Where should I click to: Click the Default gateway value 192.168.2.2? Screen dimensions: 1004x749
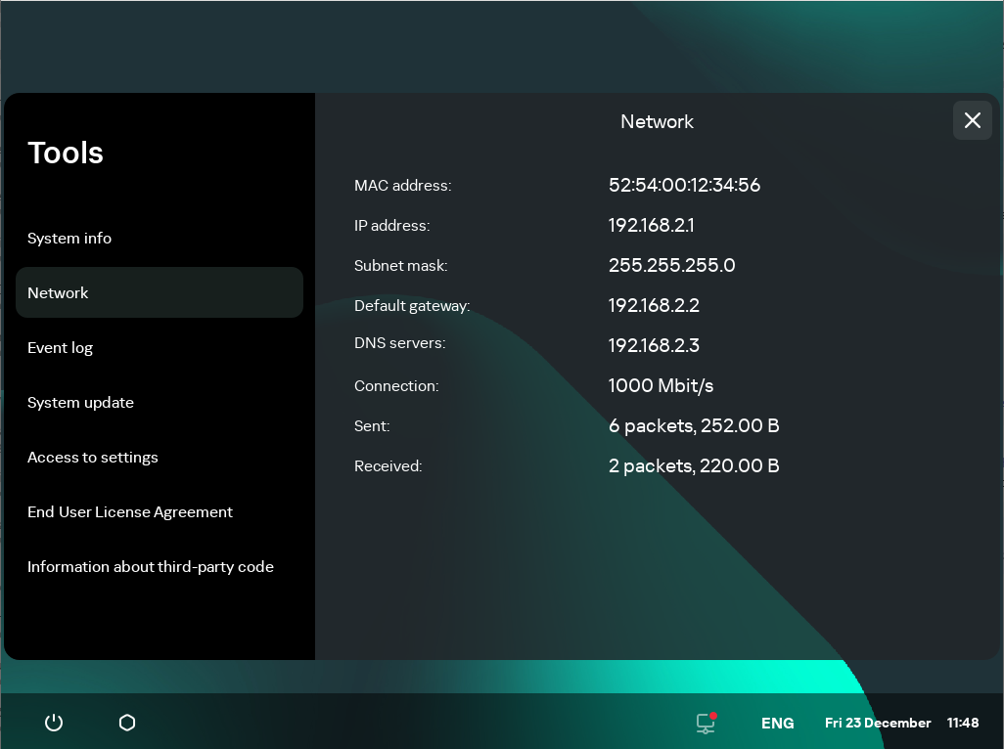(654, 305)
